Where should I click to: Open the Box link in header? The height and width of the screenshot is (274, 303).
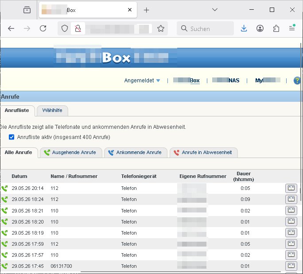[x=186, y=80]
